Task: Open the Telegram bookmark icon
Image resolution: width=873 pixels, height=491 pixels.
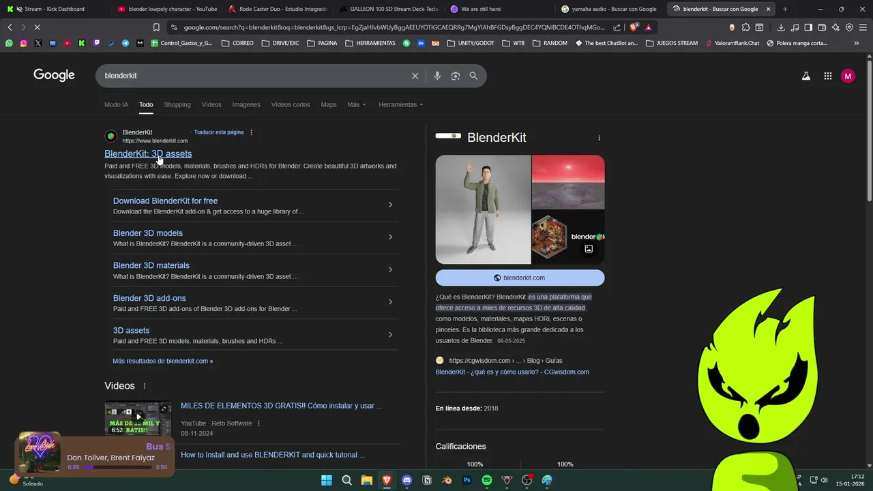Action: (x=125, y=43)
